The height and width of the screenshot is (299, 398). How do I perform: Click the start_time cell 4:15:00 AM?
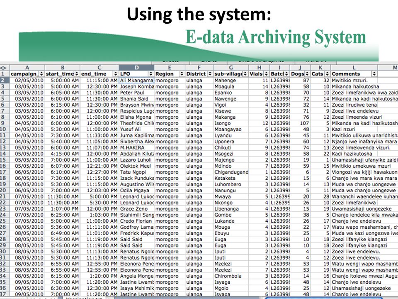(63, 154)
